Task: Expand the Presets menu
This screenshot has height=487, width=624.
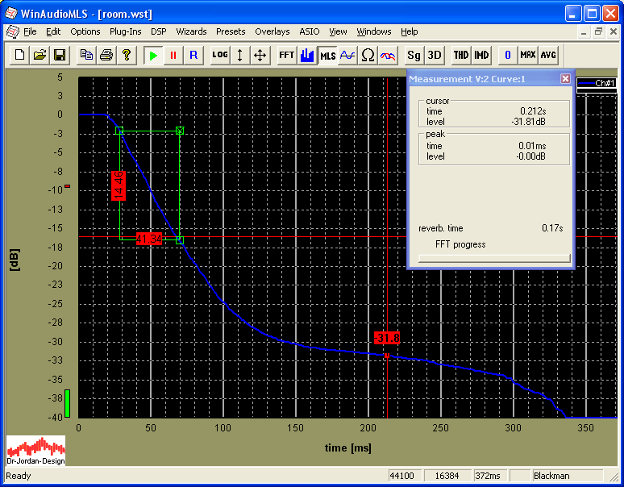Action: click(x=231, y=31)
